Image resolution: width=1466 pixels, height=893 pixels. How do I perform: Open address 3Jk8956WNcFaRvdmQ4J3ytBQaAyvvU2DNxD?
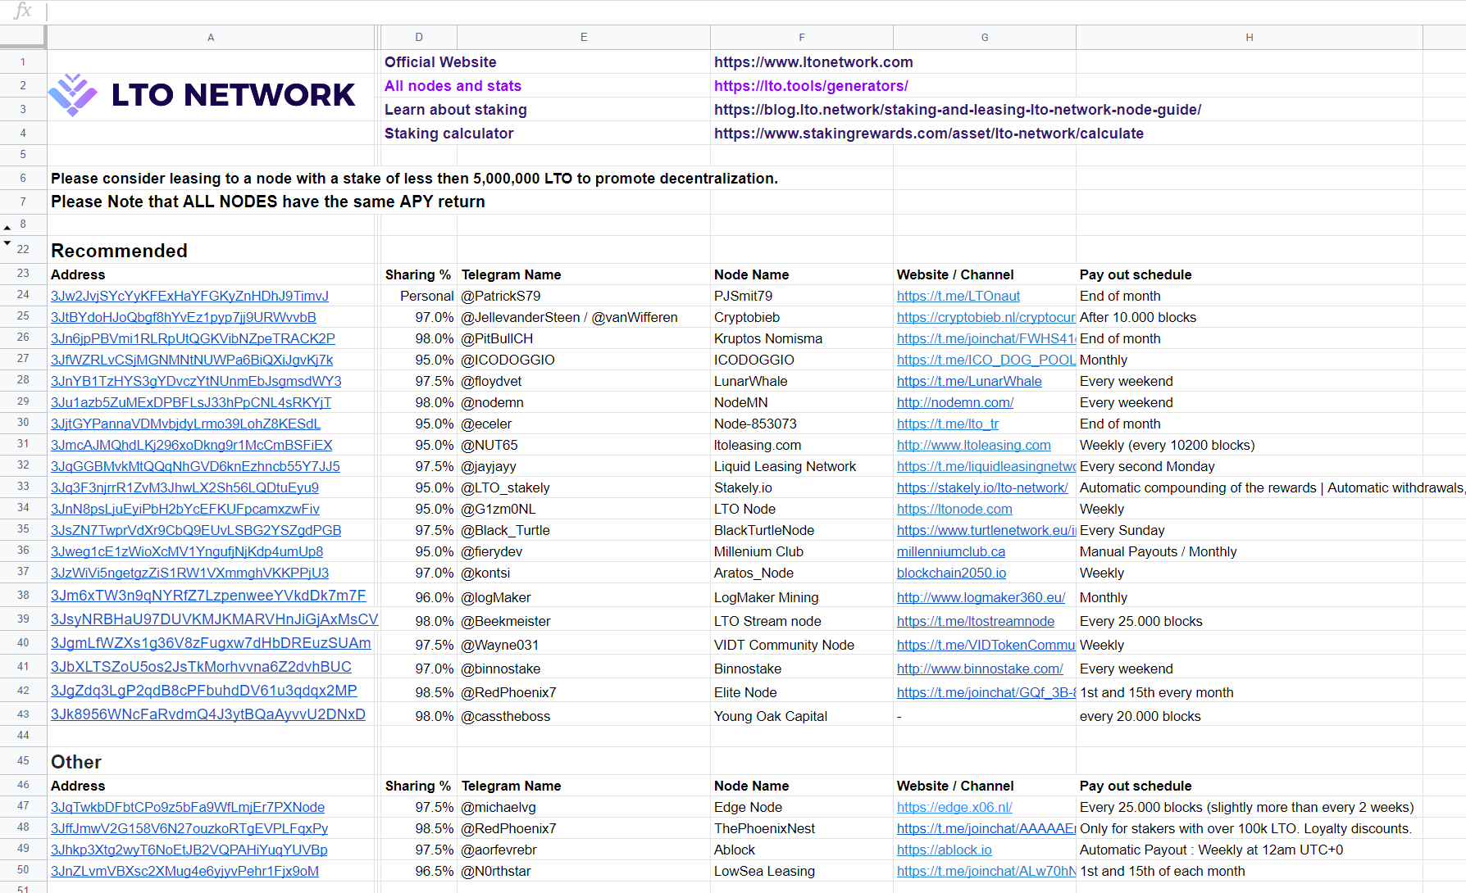pos(208,714)
